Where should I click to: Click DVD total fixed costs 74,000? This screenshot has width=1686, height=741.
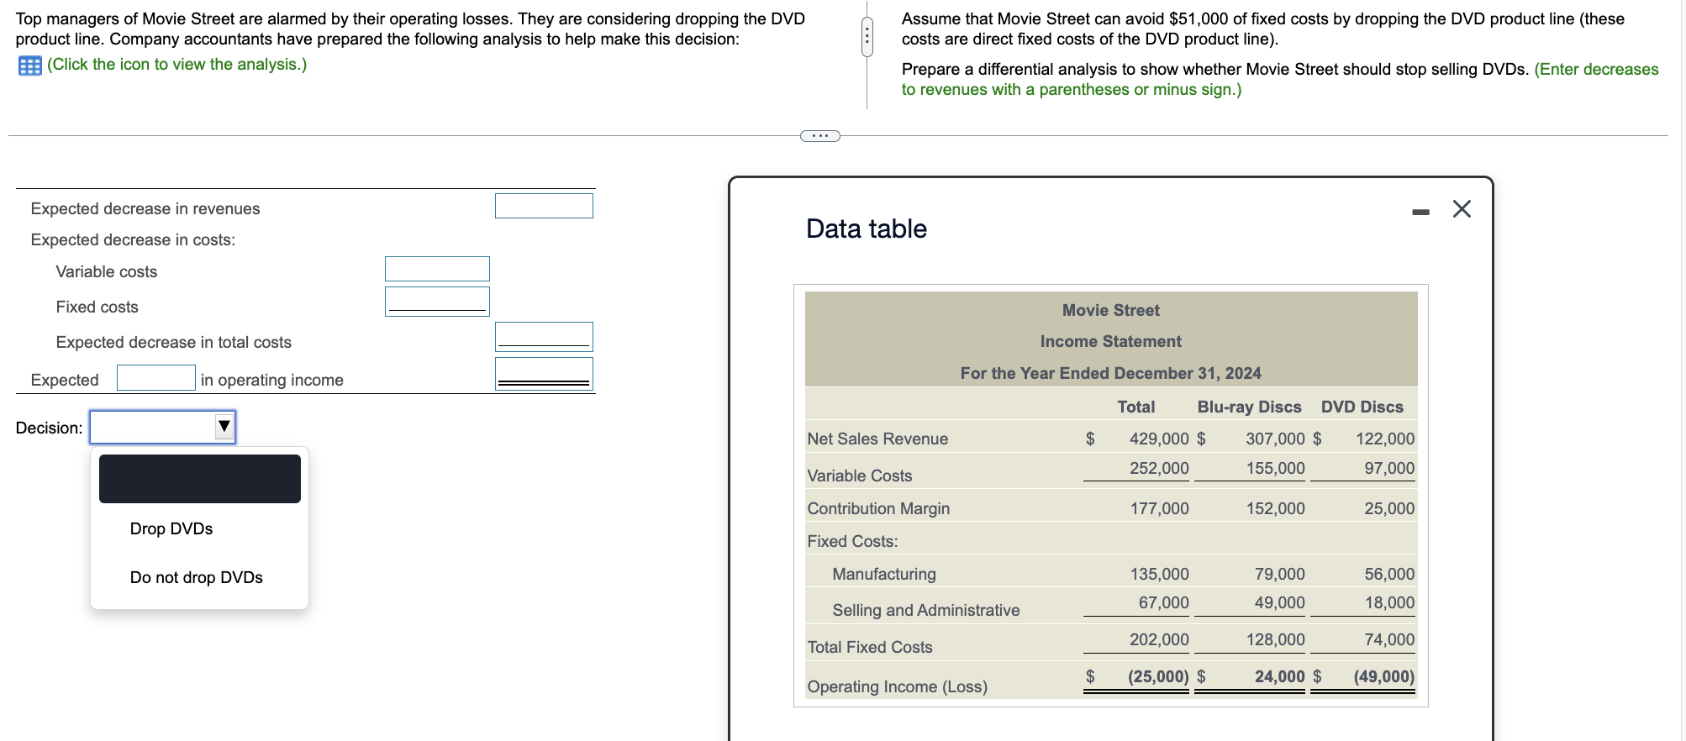1389,639
